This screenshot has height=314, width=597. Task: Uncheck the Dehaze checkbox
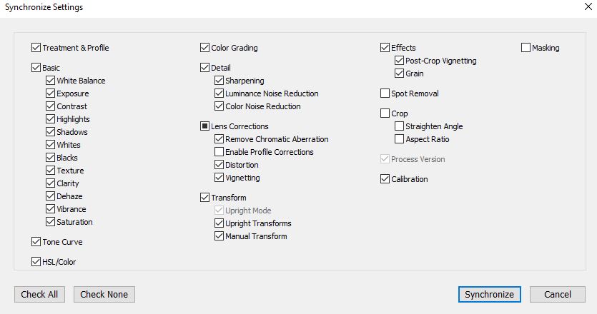(x=51, y=197)
